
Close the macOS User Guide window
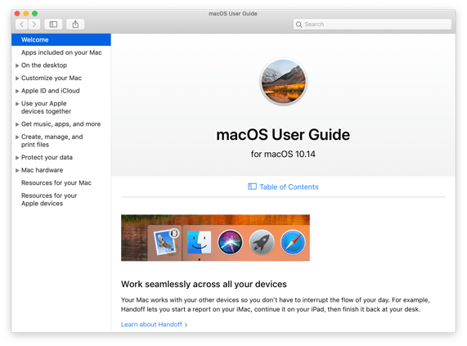(x=17, y=13)
